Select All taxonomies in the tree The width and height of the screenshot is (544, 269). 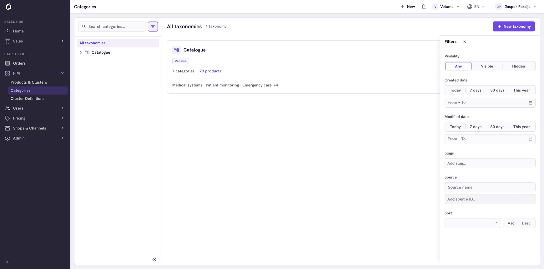(x=118, y=43)
